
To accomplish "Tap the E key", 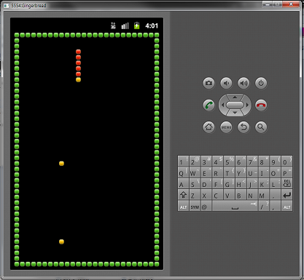I will pyautogui.click(x=206, y=172).
